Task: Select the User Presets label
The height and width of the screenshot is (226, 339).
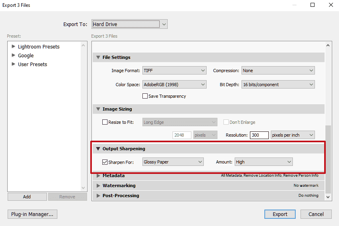Action: click(x=32, y=65)
